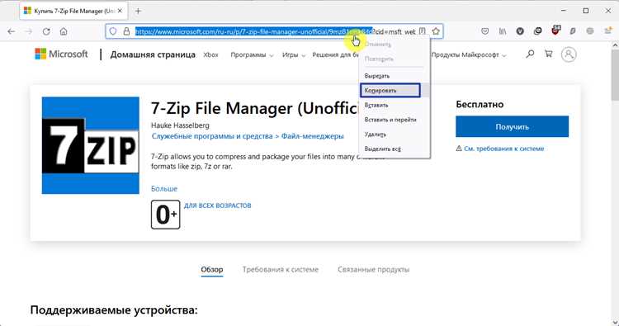Sign in with the account icon
Image resolution: width=619 pixels, height=326 pixels.
point(569,54)
